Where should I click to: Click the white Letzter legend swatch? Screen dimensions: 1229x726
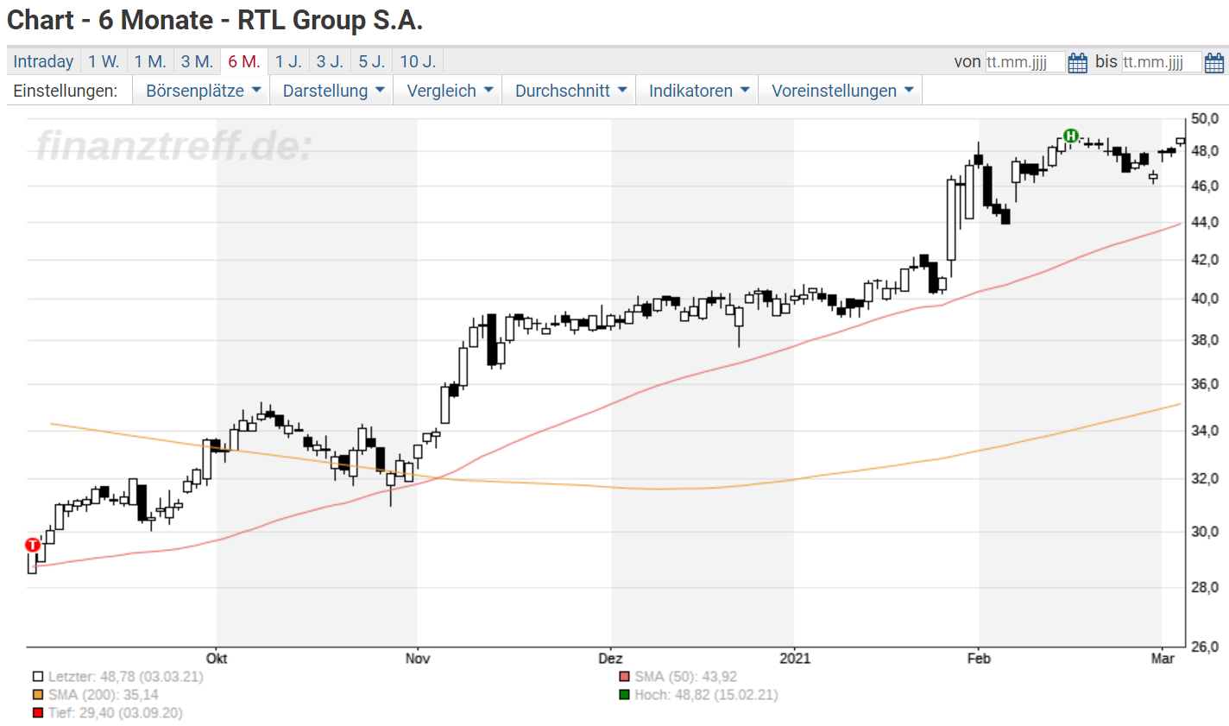click(x=38, y=677)
